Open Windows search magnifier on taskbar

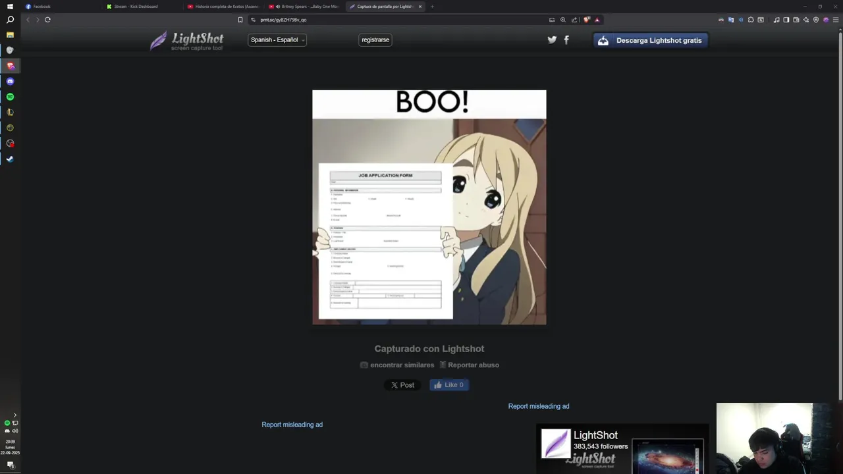click(x=10, y=20)
